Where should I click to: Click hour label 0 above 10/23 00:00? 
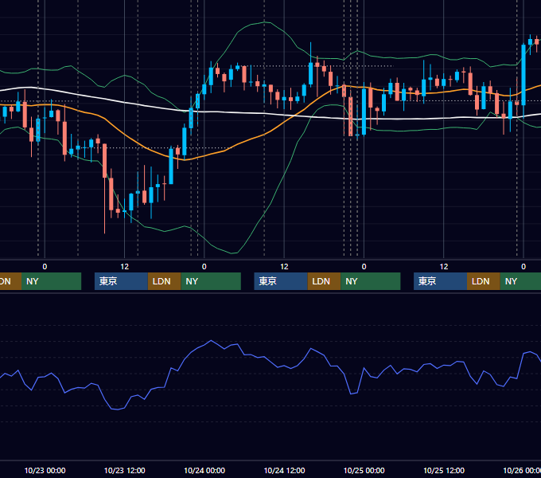pos(45,266)
